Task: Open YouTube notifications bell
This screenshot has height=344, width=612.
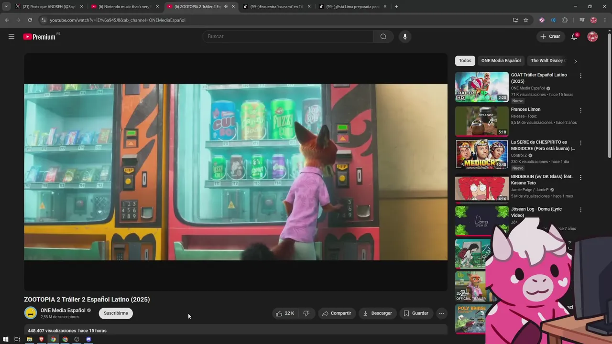Action: click(574, 36)
